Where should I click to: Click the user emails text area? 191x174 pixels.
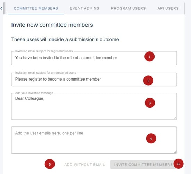click(94, 140)
